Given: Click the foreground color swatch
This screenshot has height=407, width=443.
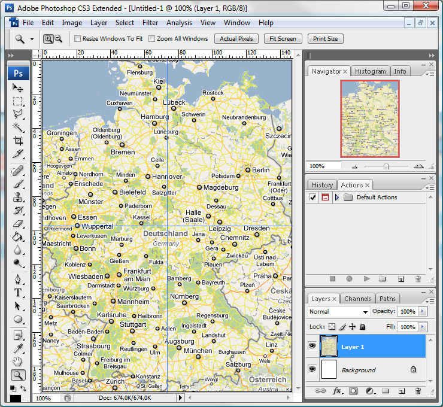Looking at the screenshot, I should (x=16, y=399).
